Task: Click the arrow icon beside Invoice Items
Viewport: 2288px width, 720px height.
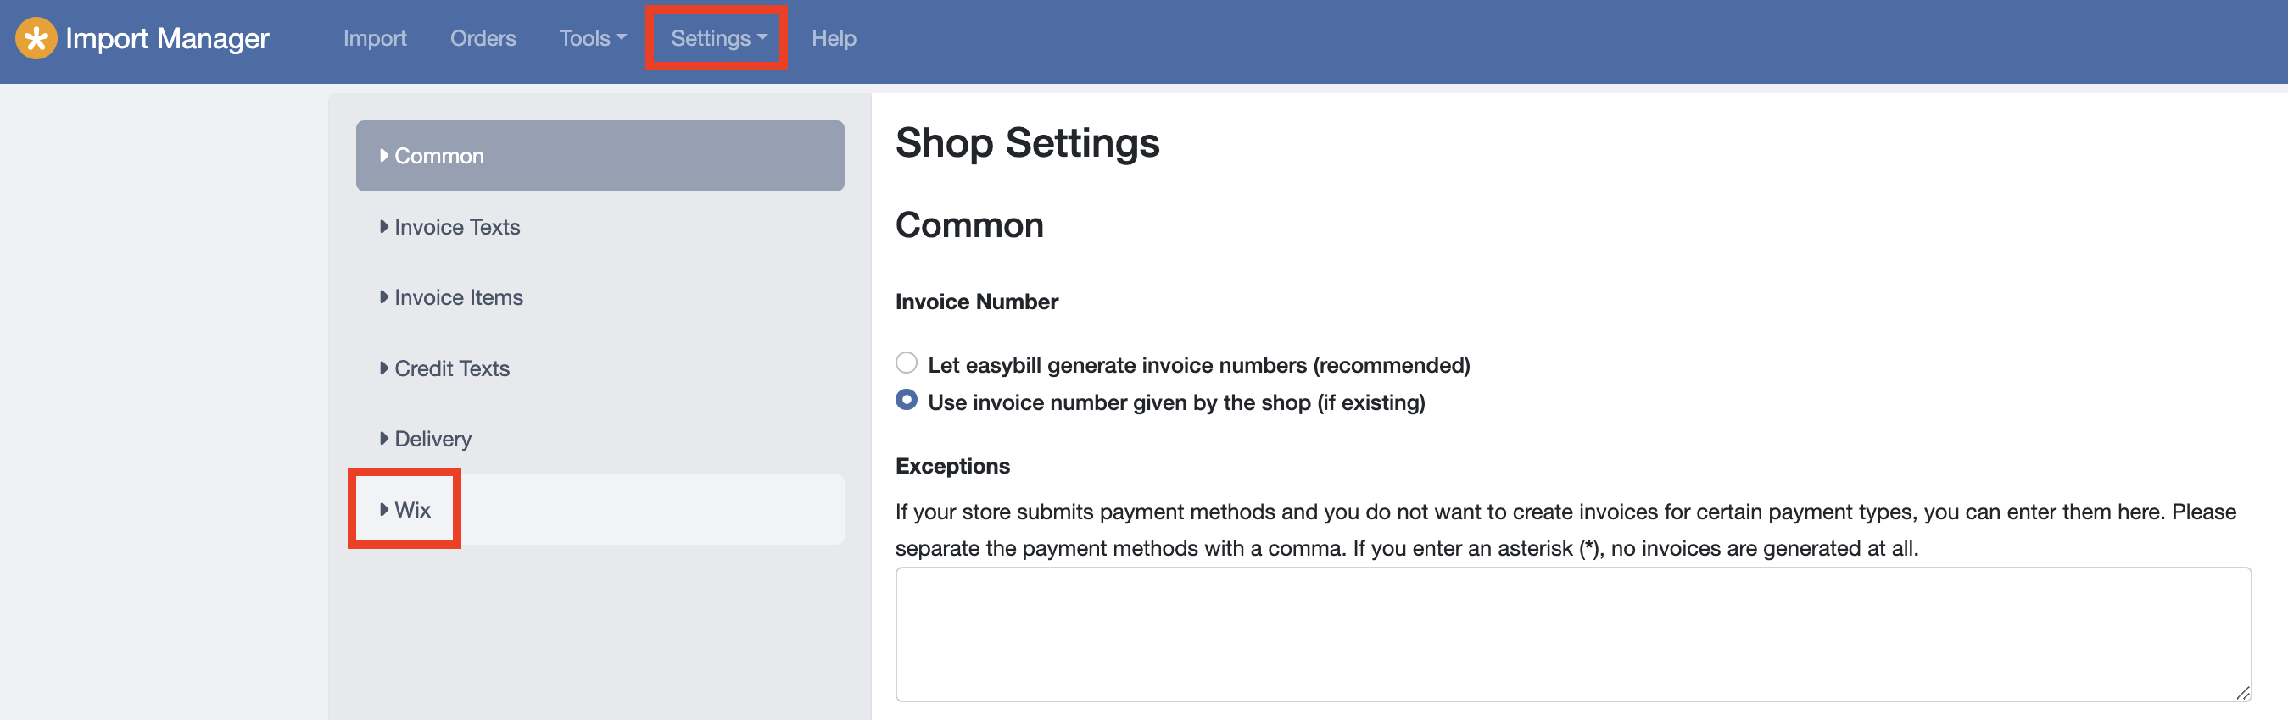Action: (383, 296)
